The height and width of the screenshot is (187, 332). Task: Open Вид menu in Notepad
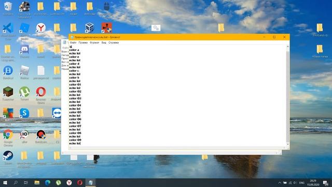(x=104, y=43)
